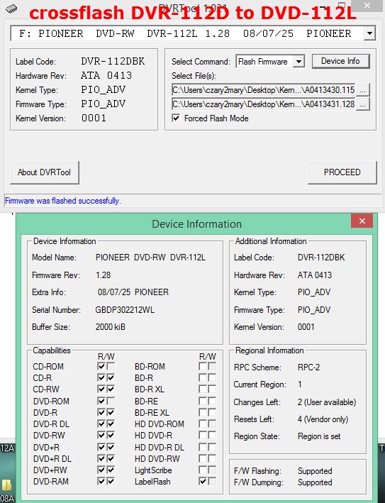Click the folder icon on the desktop
The width and height of the screenshot is (385, 503).
tap(6, 485)
